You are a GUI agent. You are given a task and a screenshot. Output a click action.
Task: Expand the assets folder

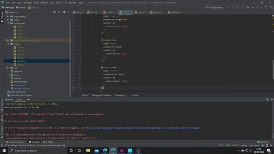[x=8, y=20]
